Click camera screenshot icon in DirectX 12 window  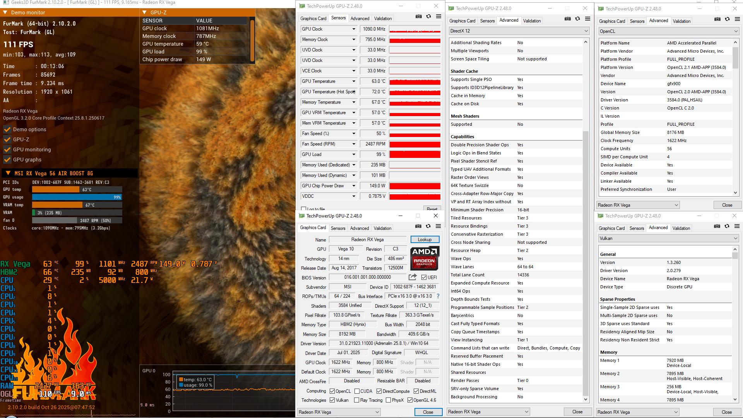click(x=567, y=19)
